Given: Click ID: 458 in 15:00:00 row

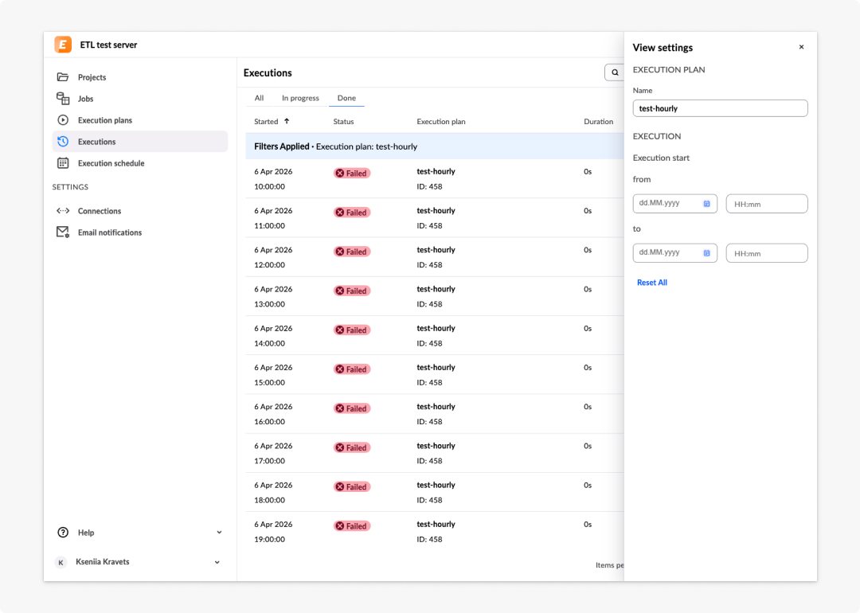Looking at the screenshot, I should (429, 382).
